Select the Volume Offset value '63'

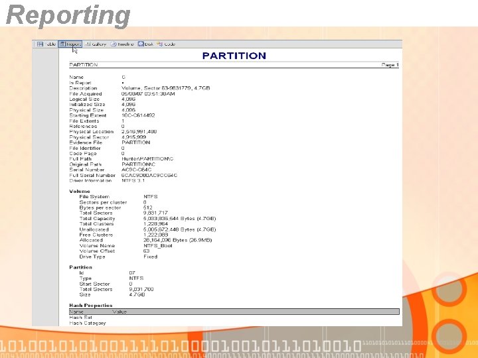146,251
